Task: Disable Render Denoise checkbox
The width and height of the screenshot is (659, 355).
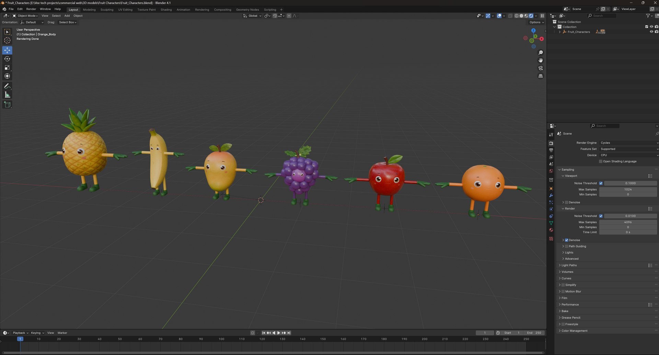Action: 566,240
